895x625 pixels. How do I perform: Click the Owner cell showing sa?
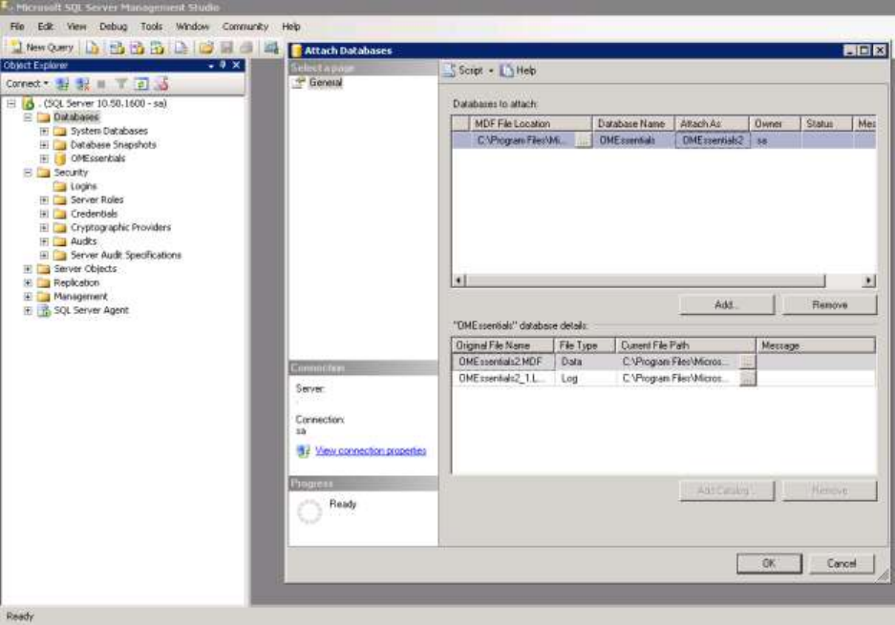pyautogui.click(x=776, y=140)
